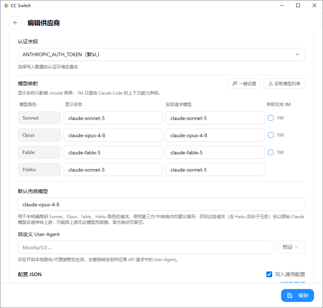Click the 默认兜底模型 claude-opus-4-8 field
The height and width of the screenshot is (308, 323).
[x=161, y=204]
